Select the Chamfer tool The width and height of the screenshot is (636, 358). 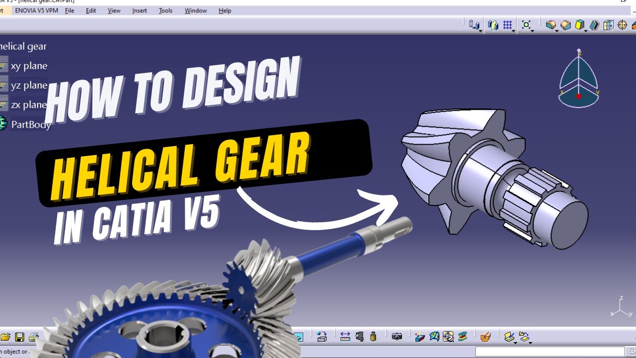(x=565, y=25)
